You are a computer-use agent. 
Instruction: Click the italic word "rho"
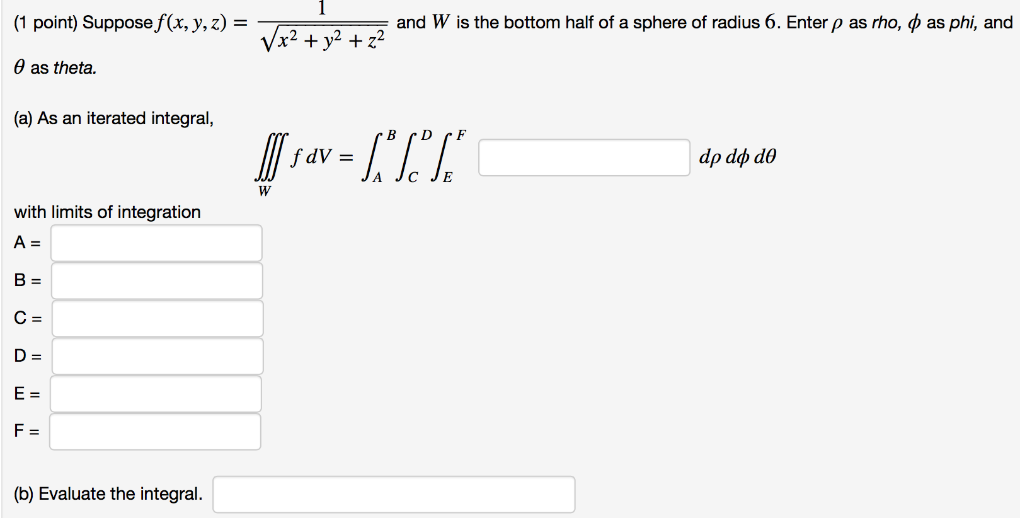(886, 23)
